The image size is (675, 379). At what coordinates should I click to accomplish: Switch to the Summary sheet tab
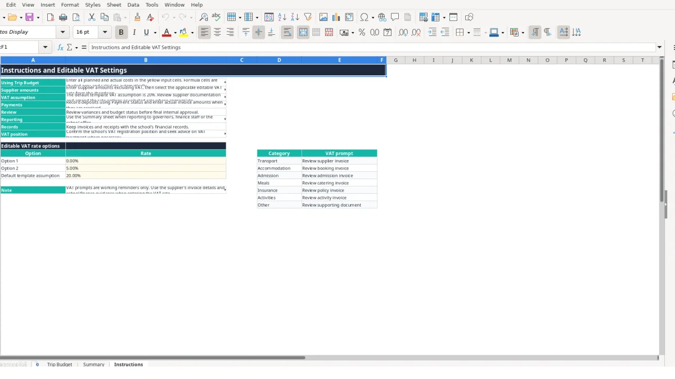point(94,364)
